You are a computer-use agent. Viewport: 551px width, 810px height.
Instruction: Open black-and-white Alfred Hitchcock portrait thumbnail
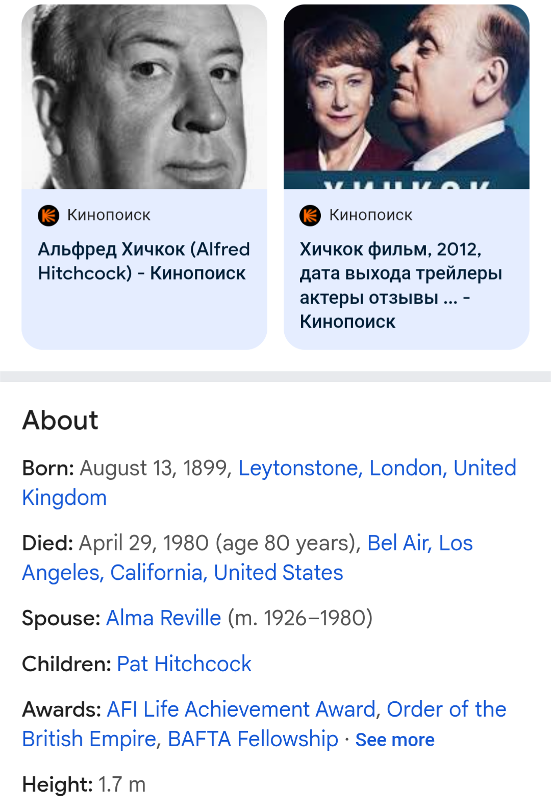(x=144, y=97)
